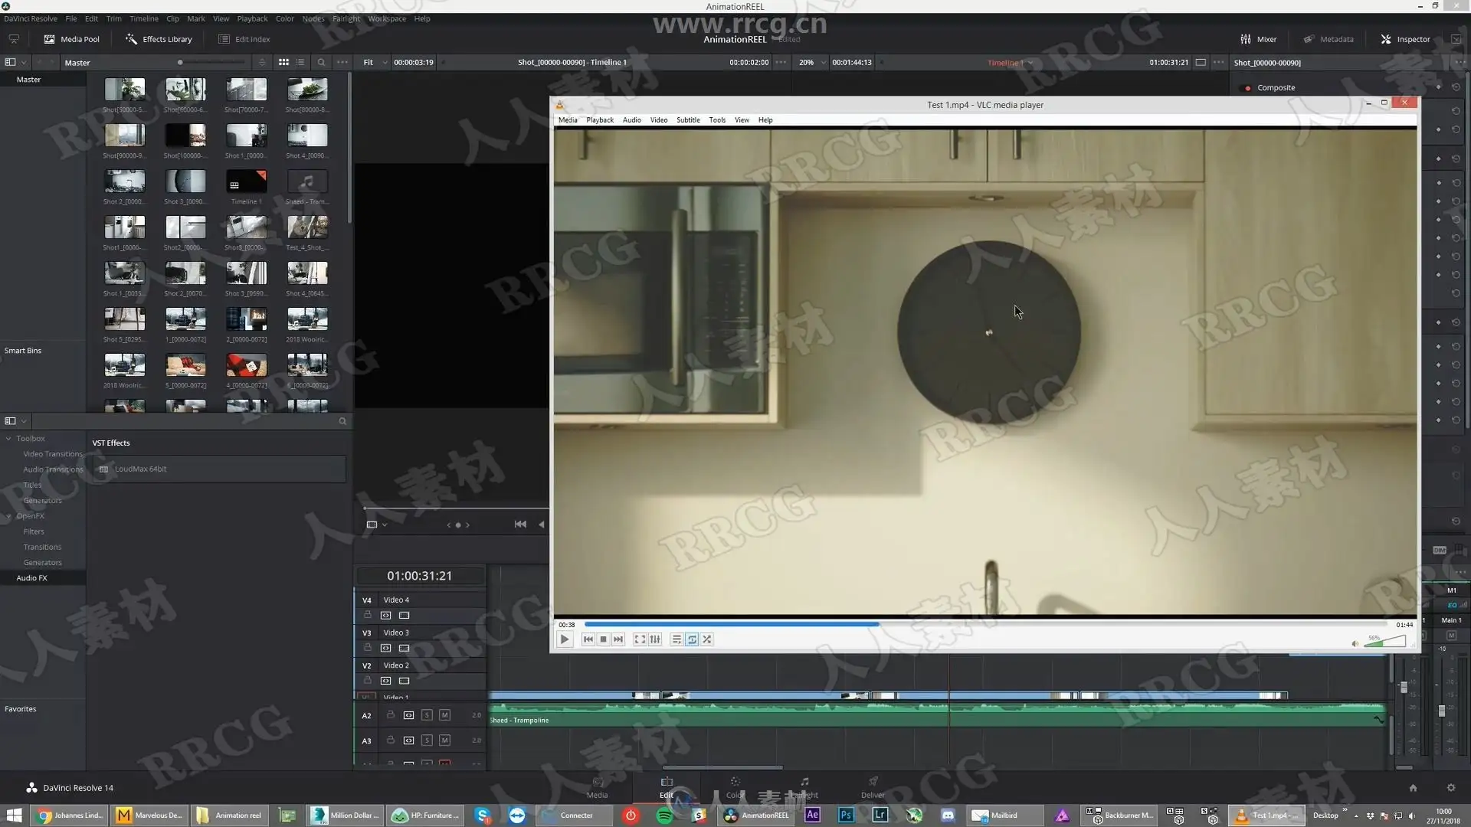Collapse the Toolbox tree section

[x=8, y=439]
